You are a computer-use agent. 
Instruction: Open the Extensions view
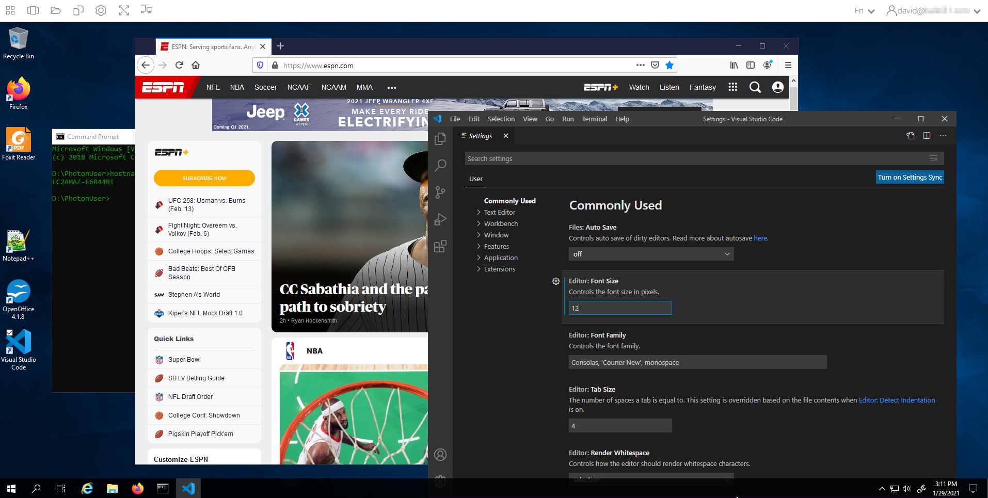tap(440, 246)
